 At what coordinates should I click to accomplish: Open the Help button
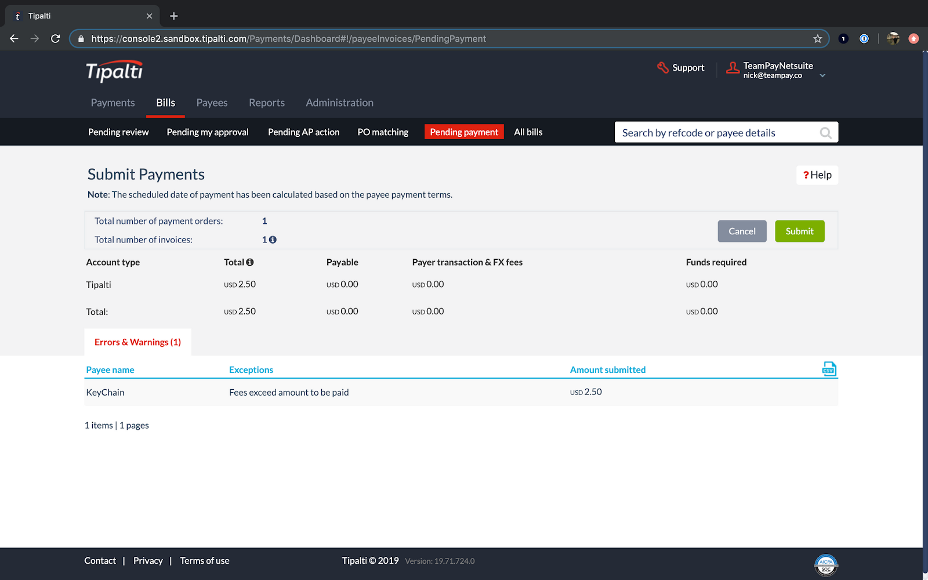coord(817,175)
